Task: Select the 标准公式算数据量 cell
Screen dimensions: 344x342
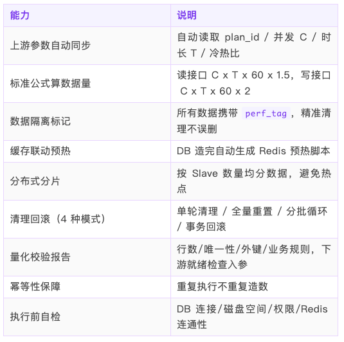Action: (87, 84)
